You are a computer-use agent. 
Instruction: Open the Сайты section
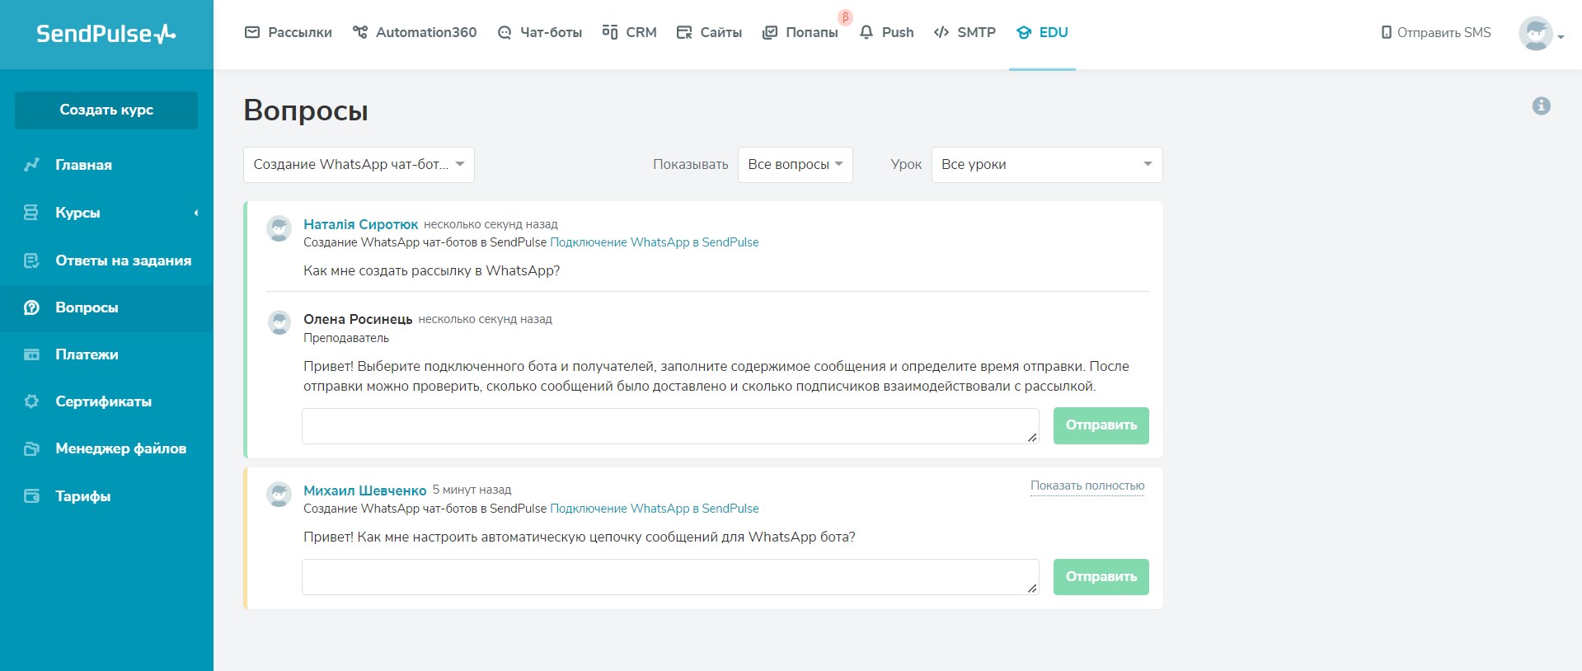[709, 32]
